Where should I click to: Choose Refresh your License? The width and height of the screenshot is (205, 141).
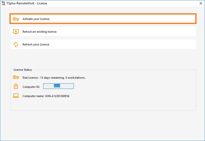click(36, 44)
